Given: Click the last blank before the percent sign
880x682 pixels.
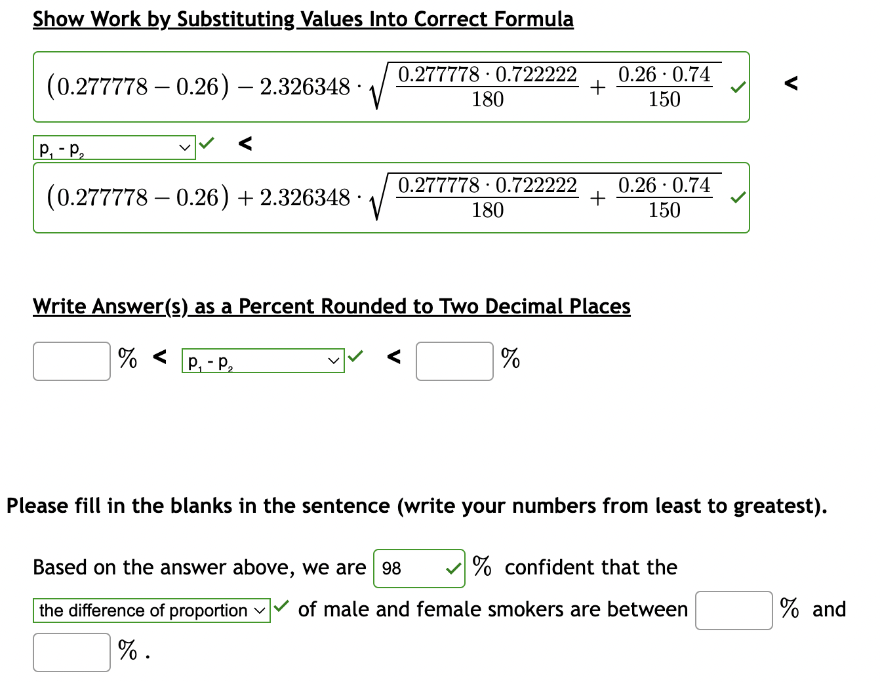Looking at the screenshot, I should tap(71, 651).
